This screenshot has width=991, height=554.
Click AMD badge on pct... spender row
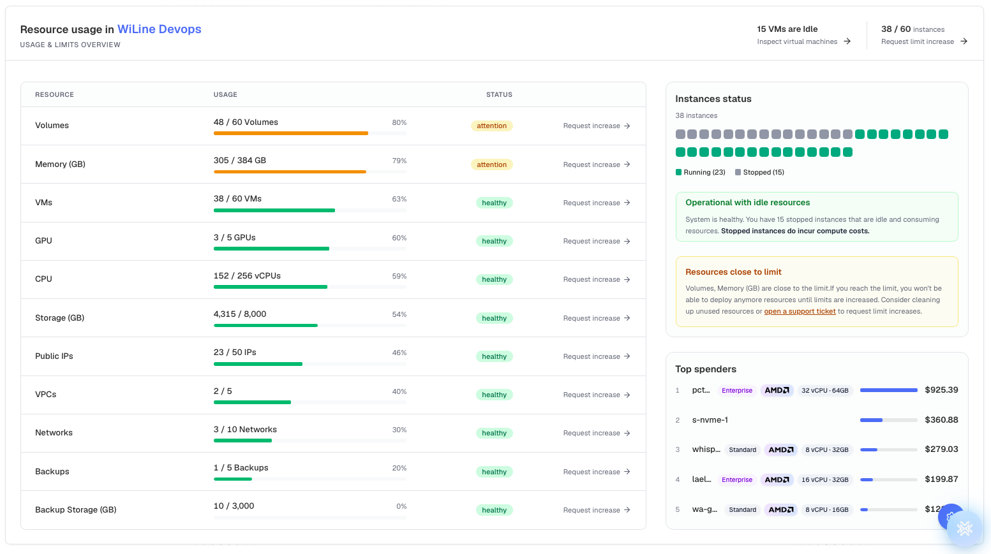(777, 390)
